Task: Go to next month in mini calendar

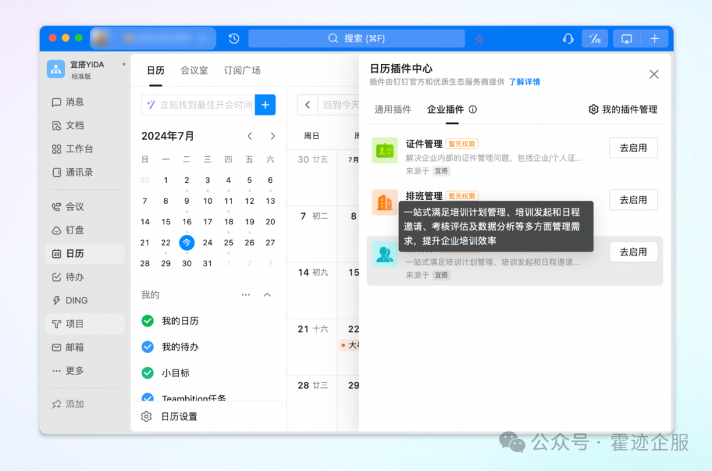Action: 272,136
